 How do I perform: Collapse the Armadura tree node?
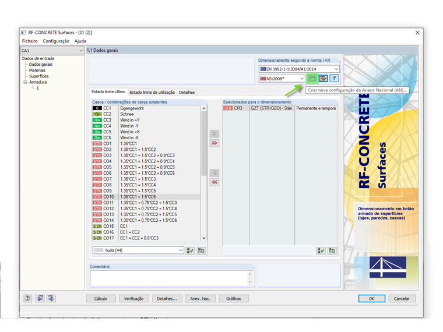tap(25, 82)
